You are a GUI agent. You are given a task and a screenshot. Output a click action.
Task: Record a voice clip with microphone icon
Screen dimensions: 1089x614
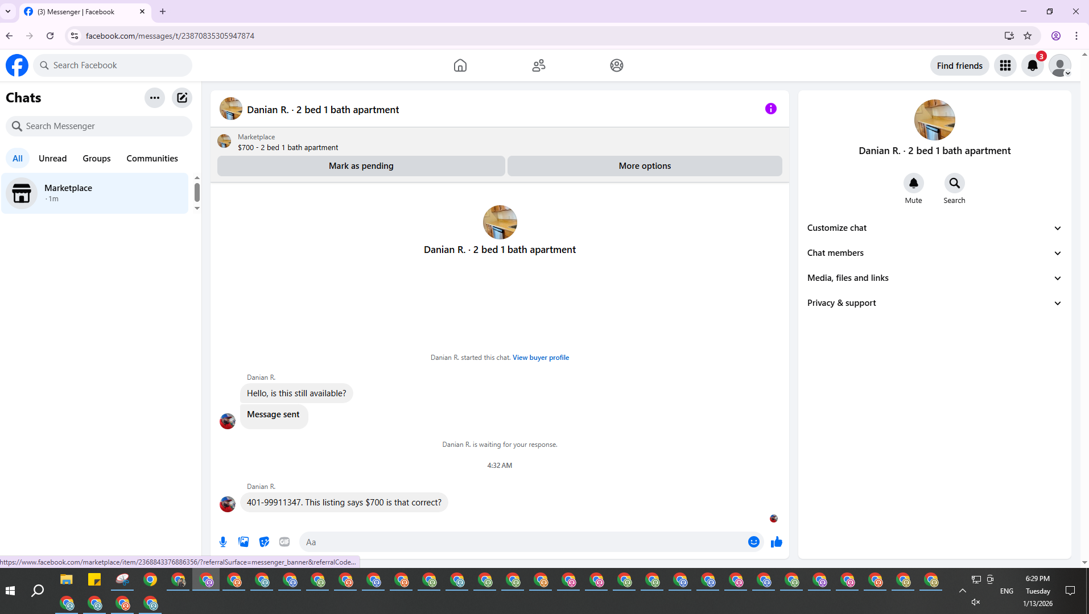(223, 542)
